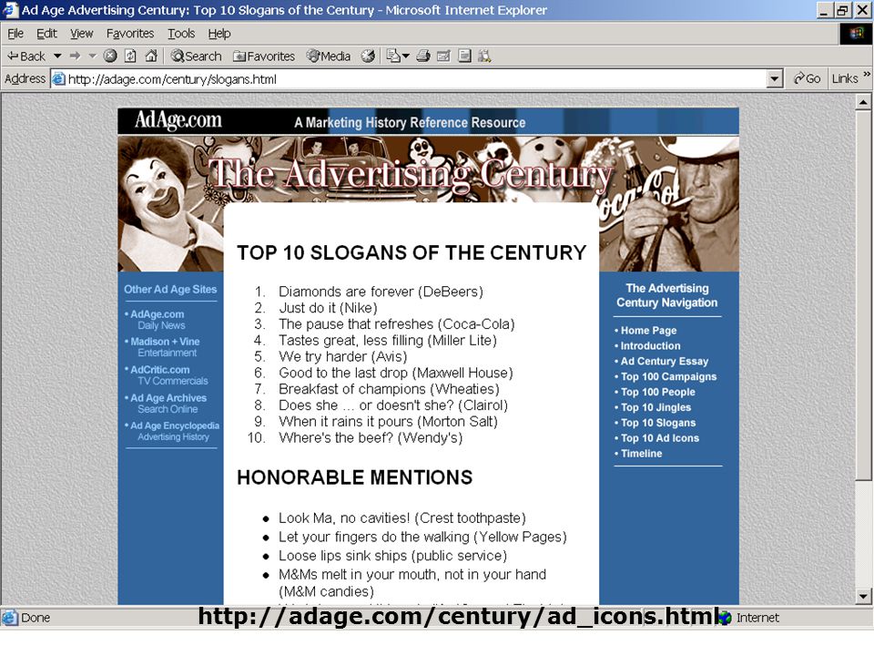Screen dimensions: 874x656
Task: Refresh the page with the Refresh icon
Action: [x=130, y=56]
